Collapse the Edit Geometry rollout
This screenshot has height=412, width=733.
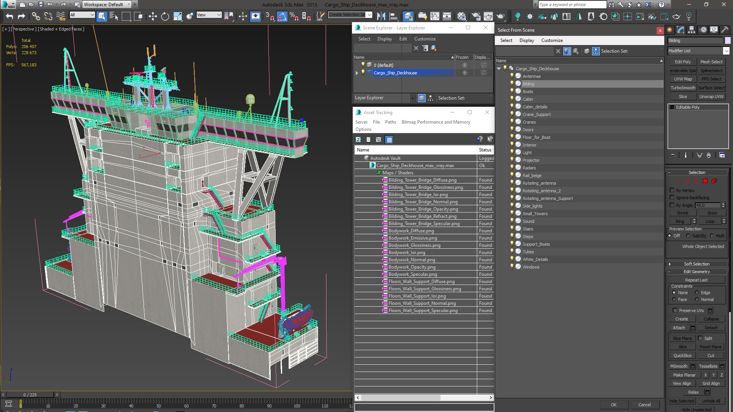click(696, 272)
